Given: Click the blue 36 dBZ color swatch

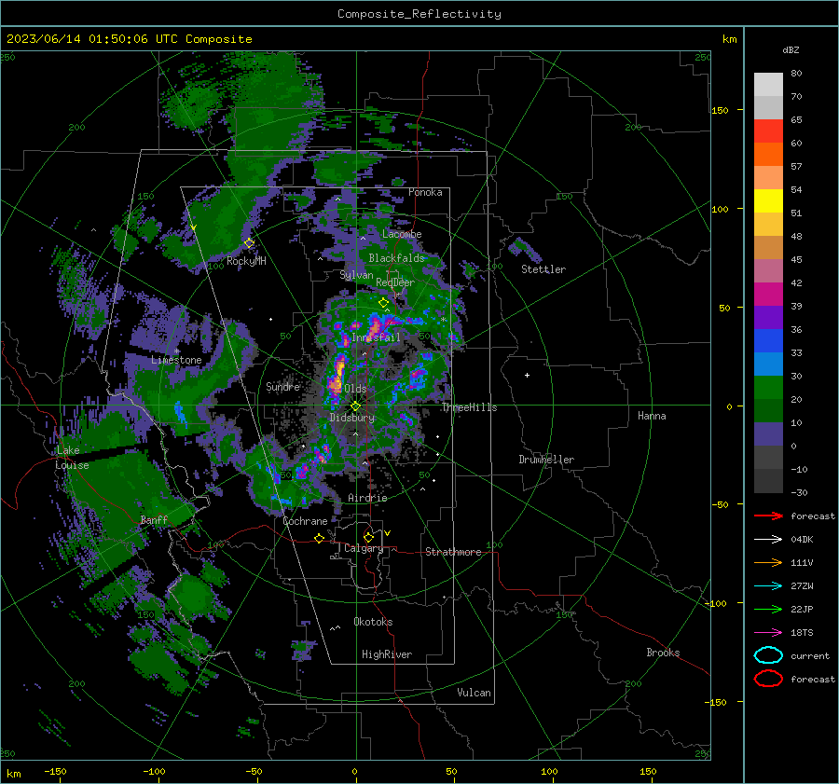Looking at the screenshot, I should click(x=768, y=340).
